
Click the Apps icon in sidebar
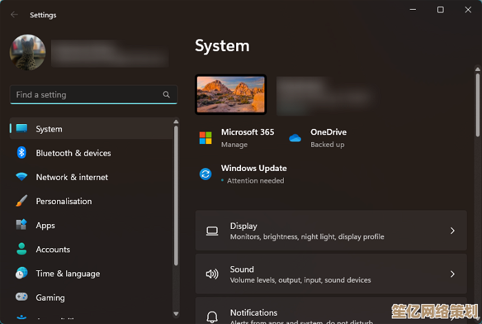click(x=21, y=225)
